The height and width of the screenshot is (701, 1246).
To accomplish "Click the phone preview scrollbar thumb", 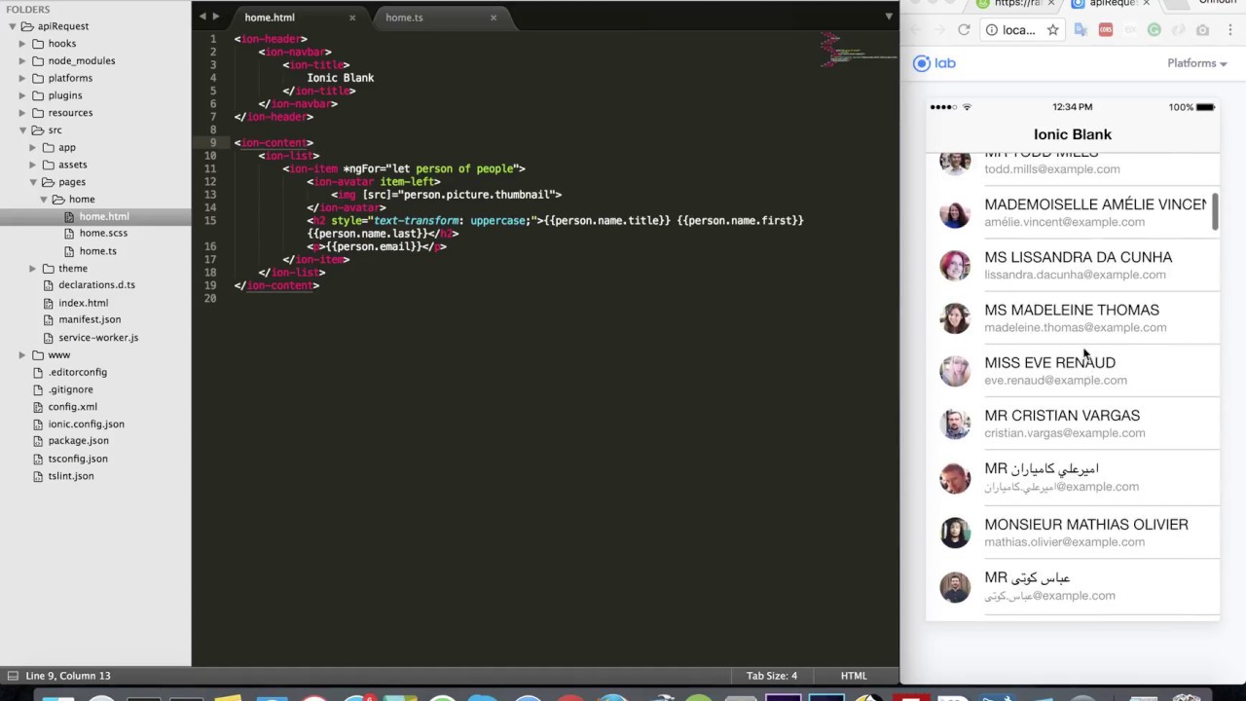I will coord(1215,211).
